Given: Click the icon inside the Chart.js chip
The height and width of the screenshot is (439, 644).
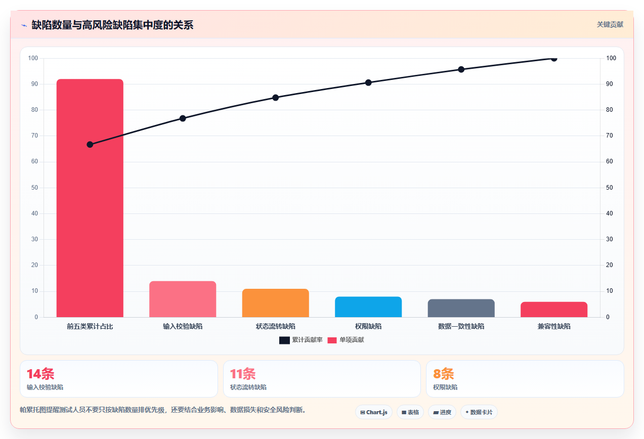Looking at the screenshot, I should (x=363, y=413).
